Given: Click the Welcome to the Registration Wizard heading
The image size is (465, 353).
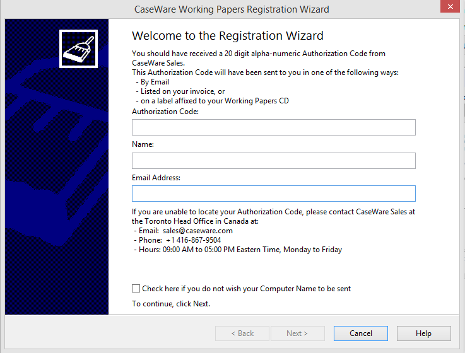Looking at the screenshot, I should pos(228,35).
